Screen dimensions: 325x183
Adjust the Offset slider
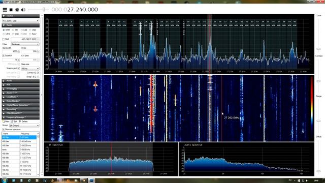(318, 171)
